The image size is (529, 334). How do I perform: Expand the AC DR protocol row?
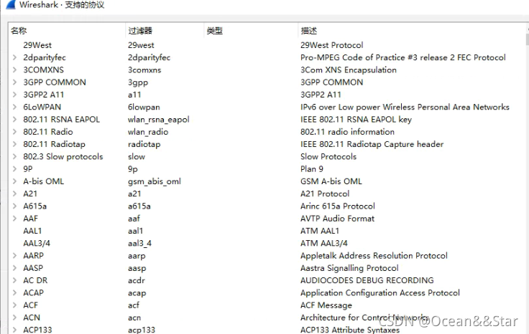click(14, 280)
